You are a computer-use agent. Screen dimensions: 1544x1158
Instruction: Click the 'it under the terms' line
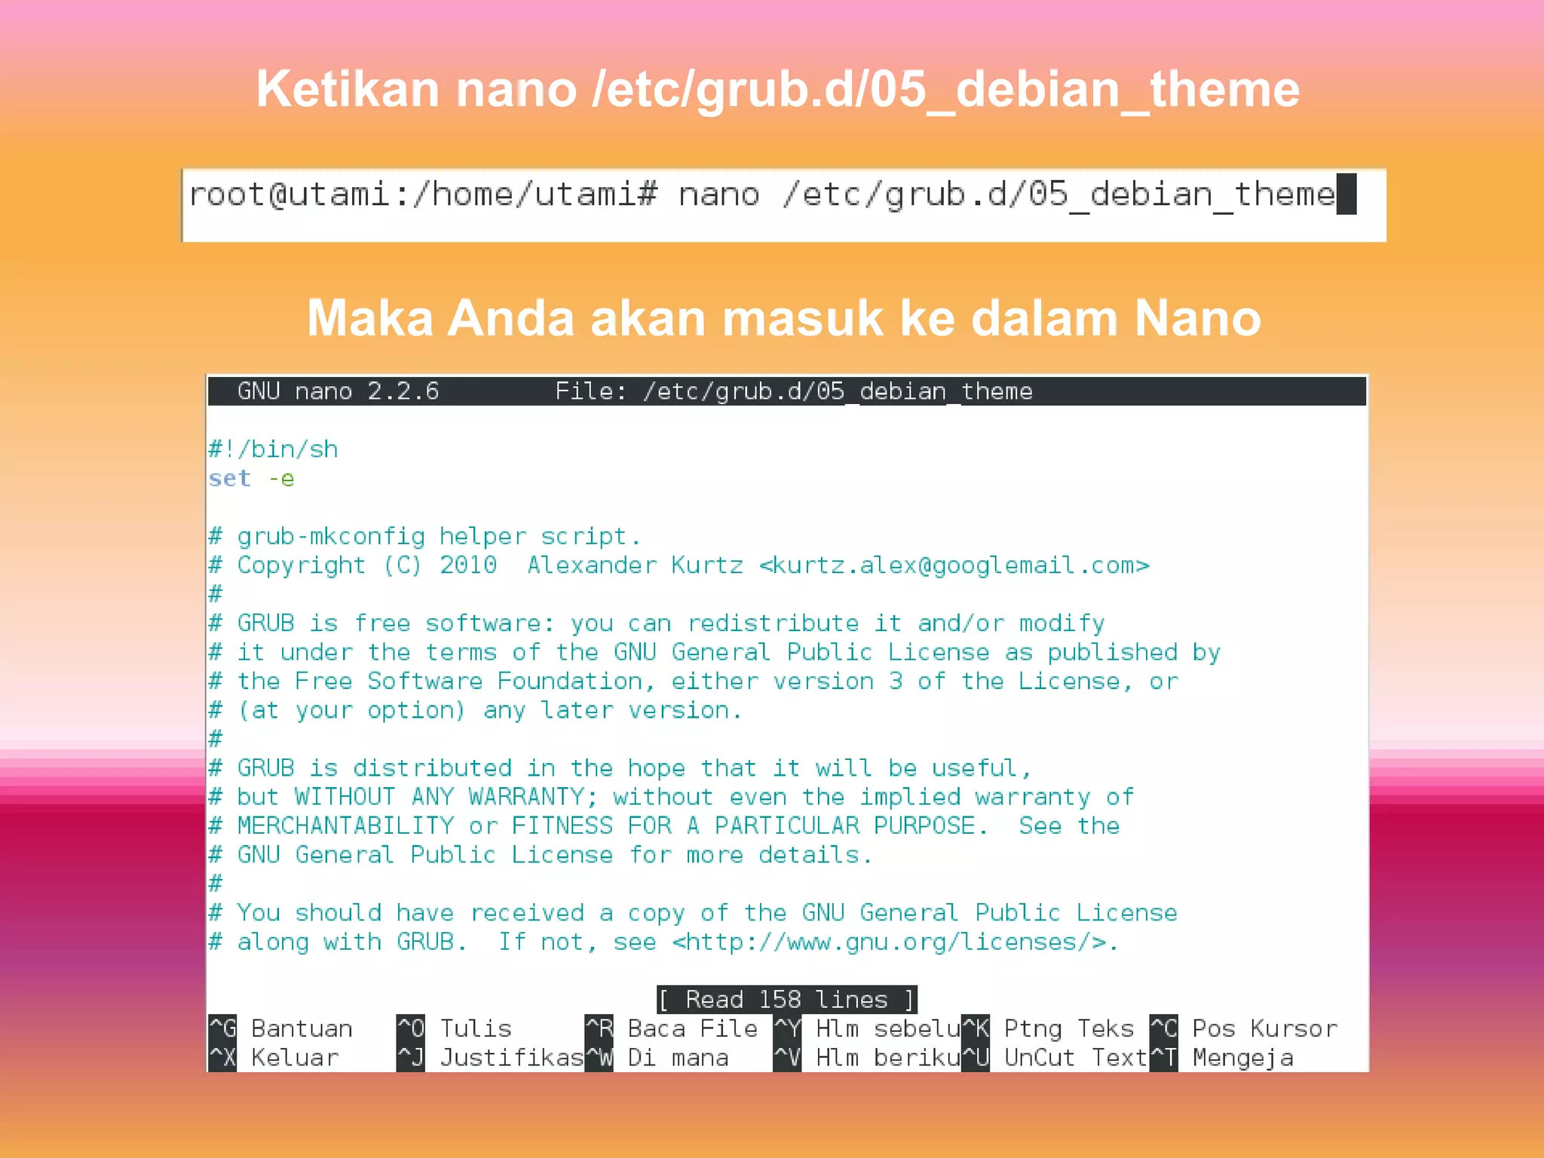715,652
